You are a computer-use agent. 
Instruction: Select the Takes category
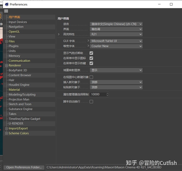[13, 114]
